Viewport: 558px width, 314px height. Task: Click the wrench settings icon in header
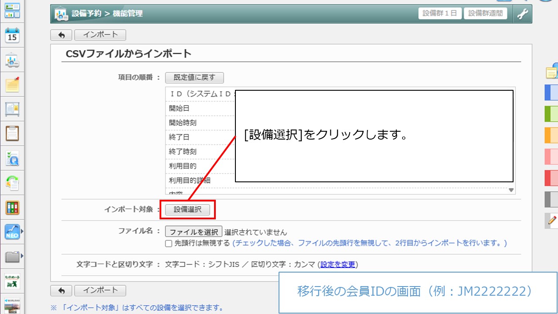pyautogui.click(x=522, y=14)
